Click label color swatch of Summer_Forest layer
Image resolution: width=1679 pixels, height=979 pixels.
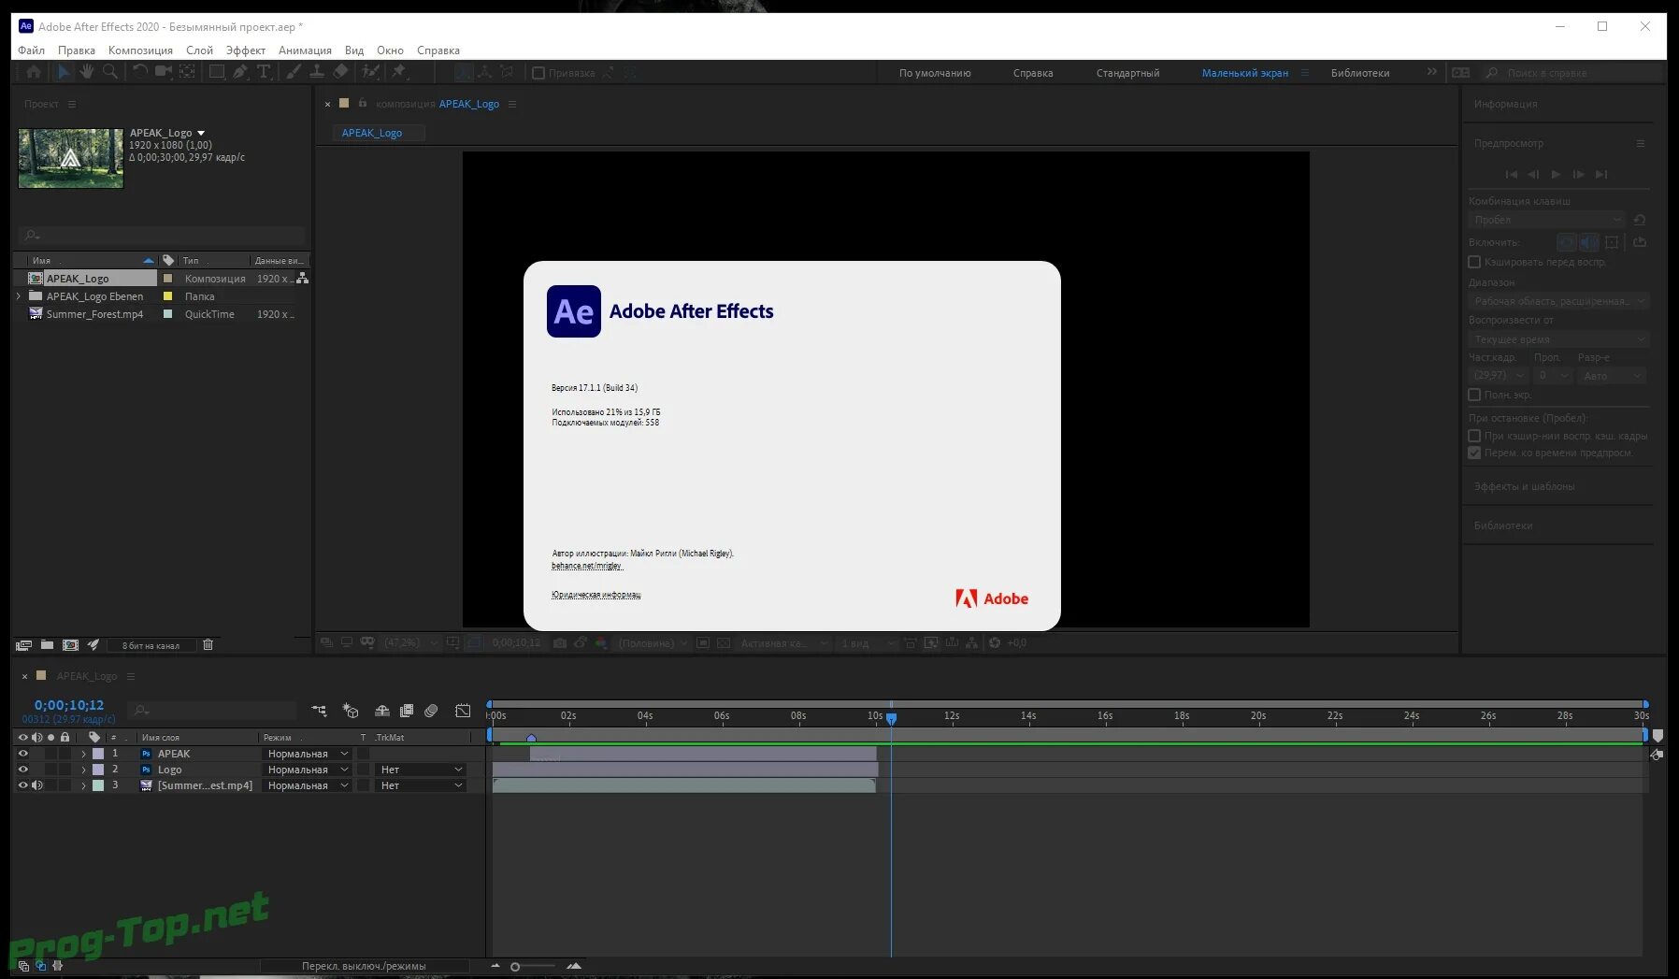tap(98, 785)
